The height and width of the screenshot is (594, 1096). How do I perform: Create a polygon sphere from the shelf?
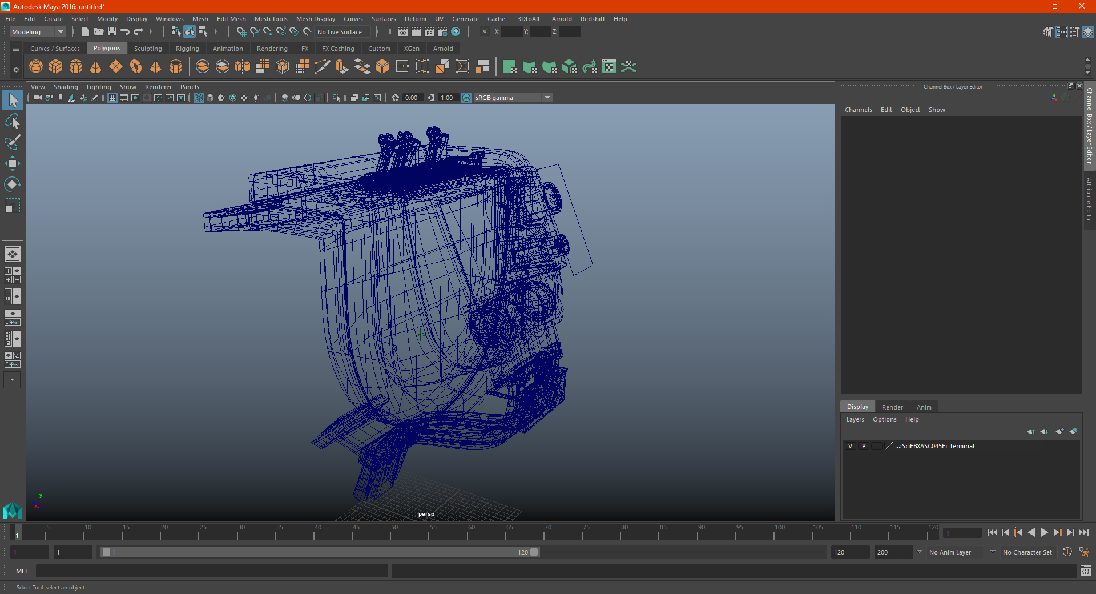(x=36, y=67)
